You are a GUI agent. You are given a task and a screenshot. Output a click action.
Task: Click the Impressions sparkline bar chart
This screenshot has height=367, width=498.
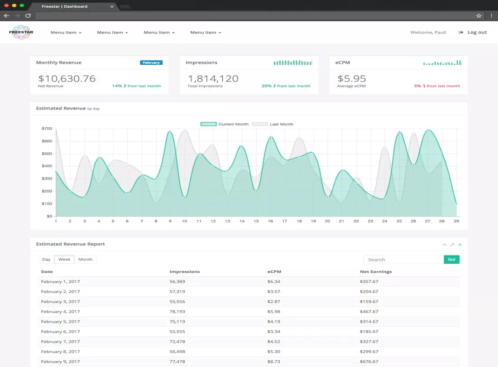click(x=293, y=63)
